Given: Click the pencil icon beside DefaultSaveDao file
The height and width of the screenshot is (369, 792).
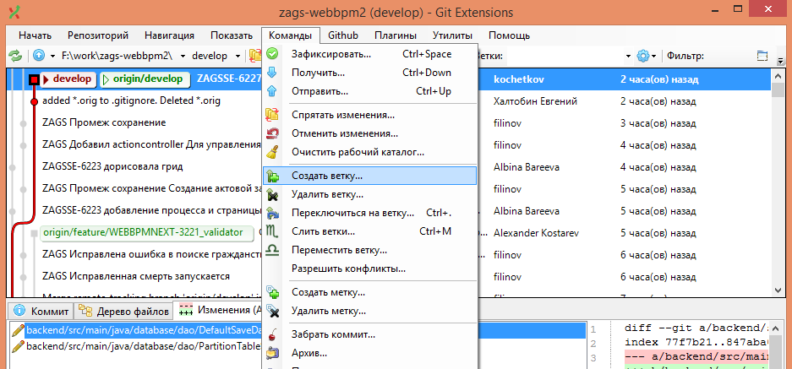Looking at the screenshot, I should [17, 329].
